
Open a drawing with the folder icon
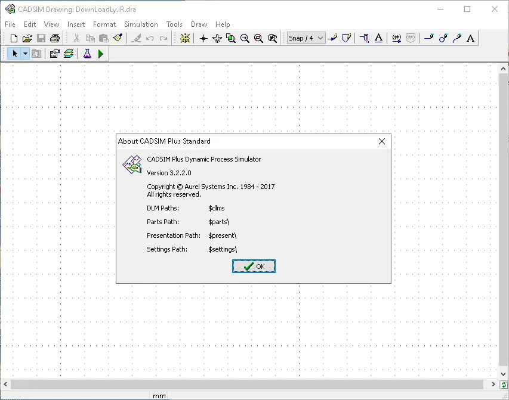pos(27,38)
